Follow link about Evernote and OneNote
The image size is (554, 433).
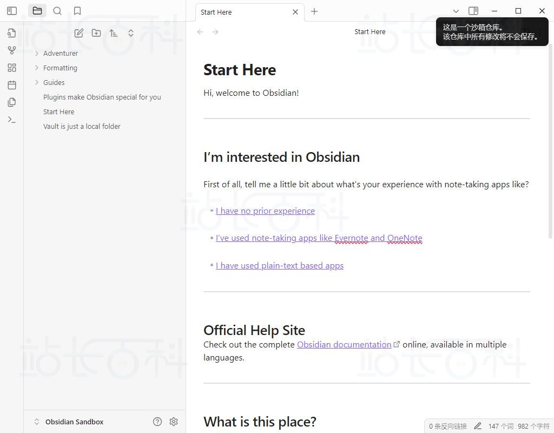click(319, 238)
